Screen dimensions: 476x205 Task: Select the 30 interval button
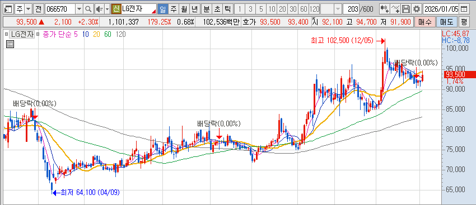[x=293, y=9]
